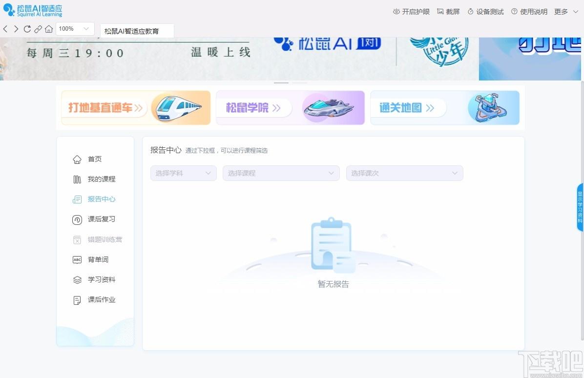Click the Squirrel AI Learning logo
Viewport: 584px width, 378px height.
tap(32, 10)
